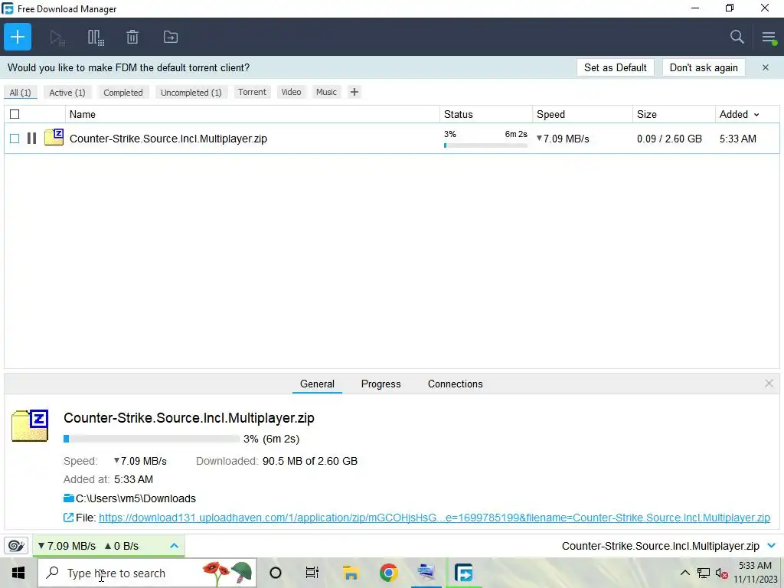Open the Windows Start menu
This screenshot has height=588, width=784.
click(18, 573)
